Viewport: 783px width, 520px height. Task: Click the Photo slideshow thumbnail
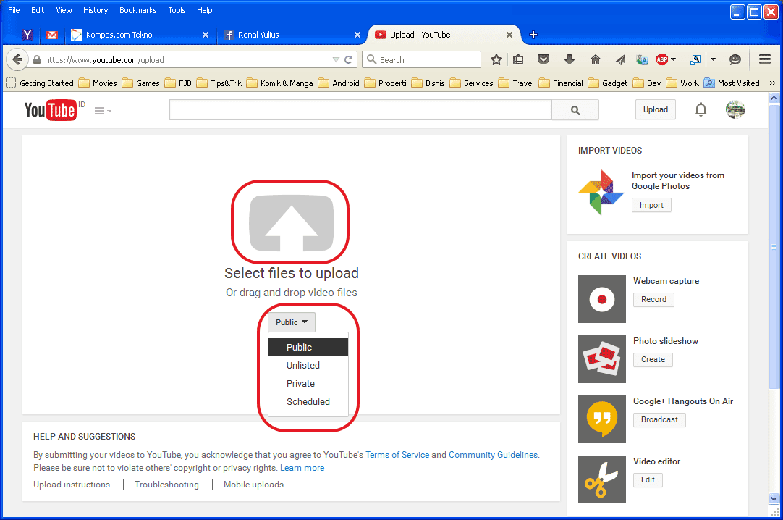coord(602,359)
